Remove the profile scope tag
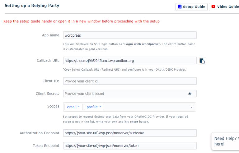Viewport: 239px width, 153px height. pyautogui.click(x=100, y=107)
